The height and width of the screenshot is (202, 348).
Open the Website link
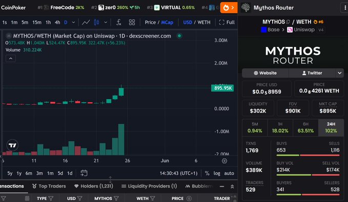coord(265,73)
